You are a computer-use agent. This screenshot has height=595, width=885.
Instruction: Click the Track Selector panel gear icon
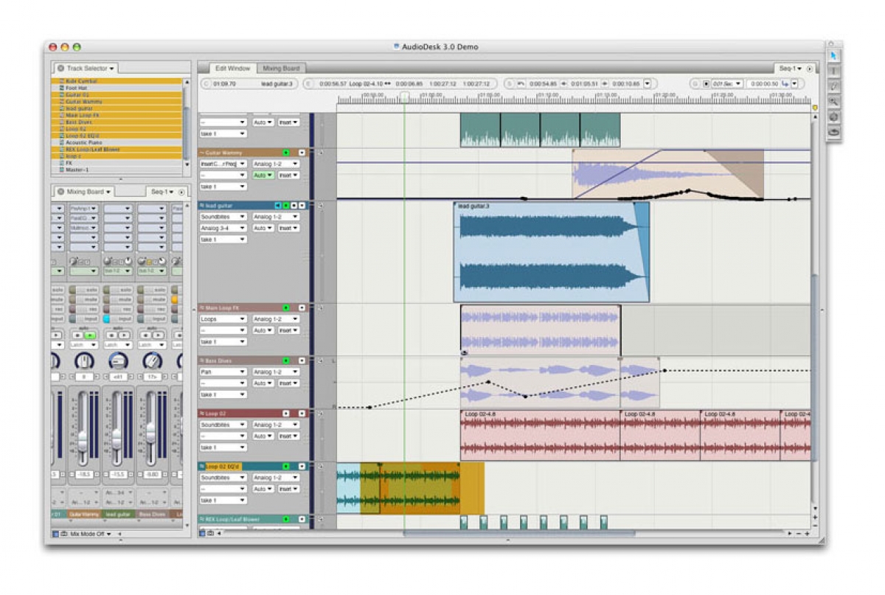[x=60, y=69]
